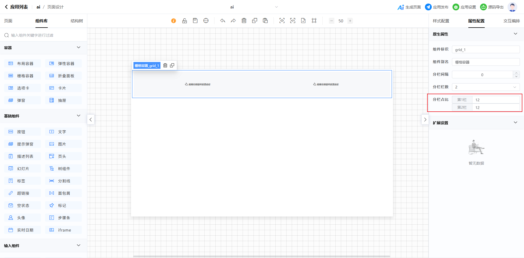
Task: Click the paste clipboard icon in toolbar
Action: point(265,21)
